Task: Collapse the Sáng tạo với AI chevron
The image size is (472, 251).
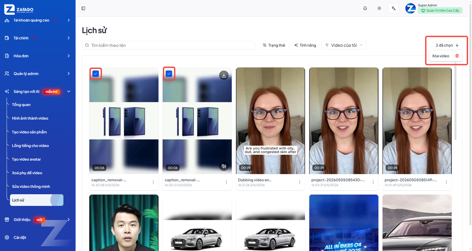Action: pyautogui.click(x=69, y=91)
